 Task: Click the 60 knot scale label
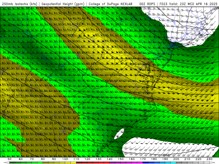(21, 159)
